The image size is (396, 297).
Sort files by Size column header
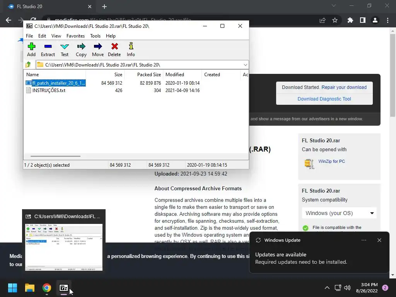pos(105,75)
